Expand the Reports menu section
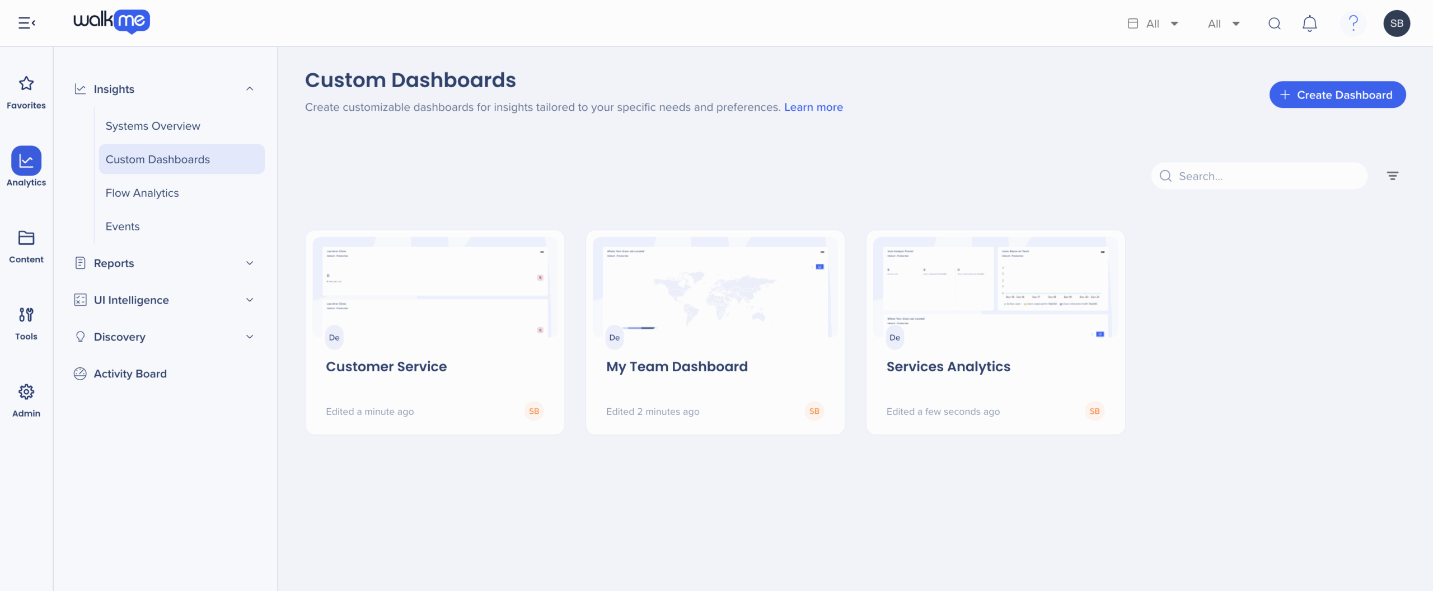Viewport: 1433px width, 591px height. click(x=250, y=263)
